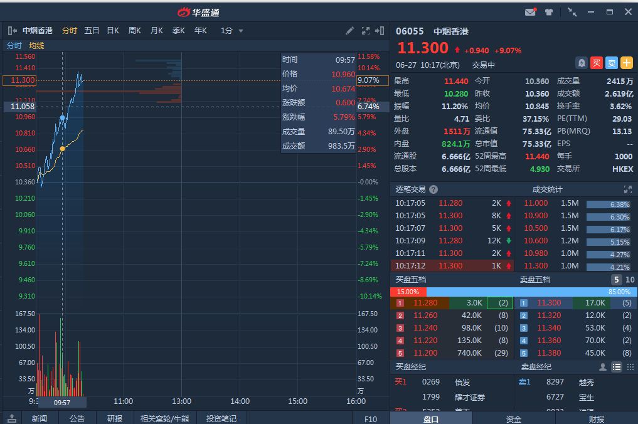Click sell broker 8297 越秀
Image resolution: width=638 pixels, height=424 pixels.
pyautogui.click(x=570, y=382)
